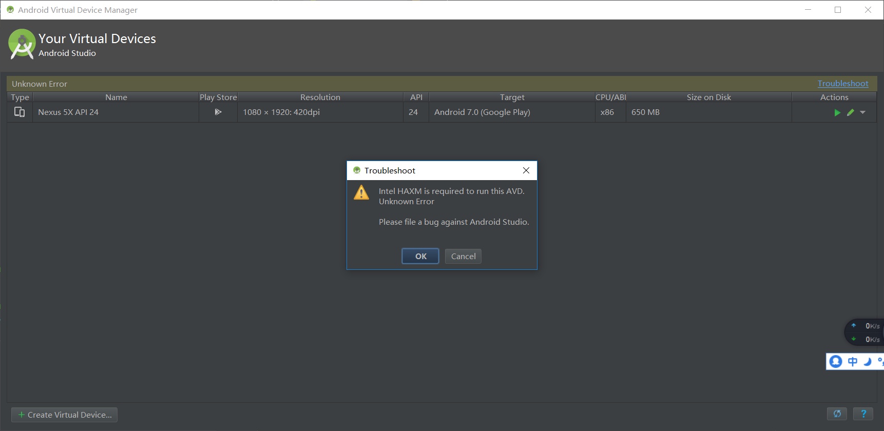Open help with the question mark button
This screenshot has height=431, width=884.
coord(863,414)
